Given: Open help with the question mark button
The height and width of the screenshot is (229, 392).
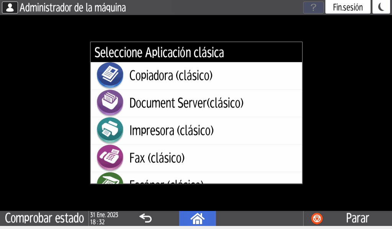Looking at the screenshot, I should pos(313,8).
